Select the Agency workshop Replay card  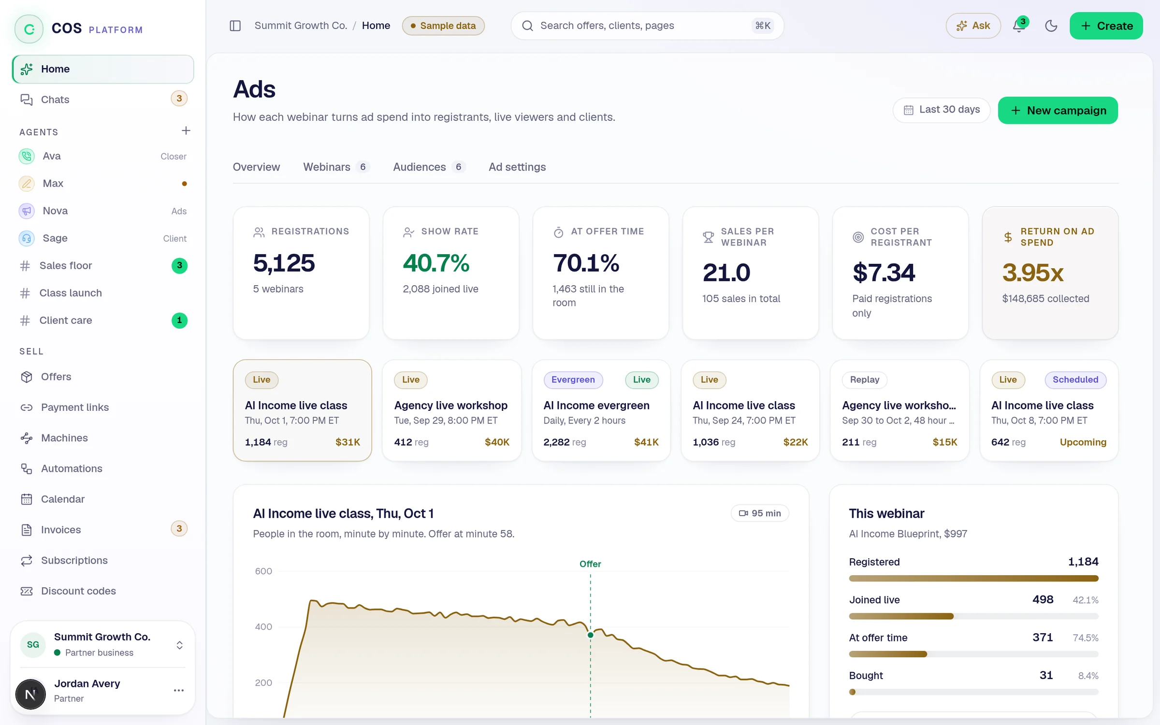[x=899, y=410]
